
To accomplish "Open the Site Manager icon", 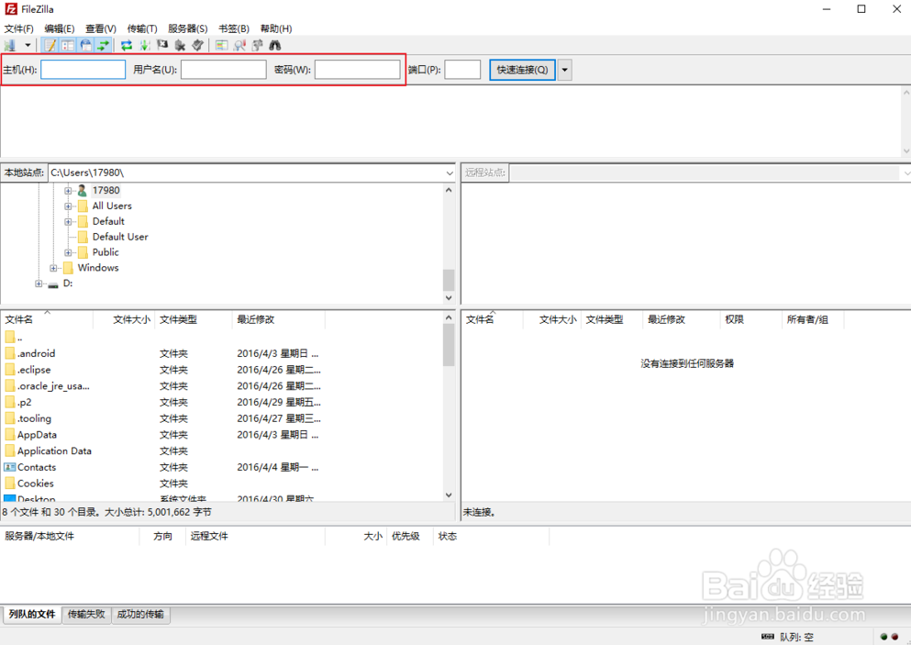I will tap(10, 45).
